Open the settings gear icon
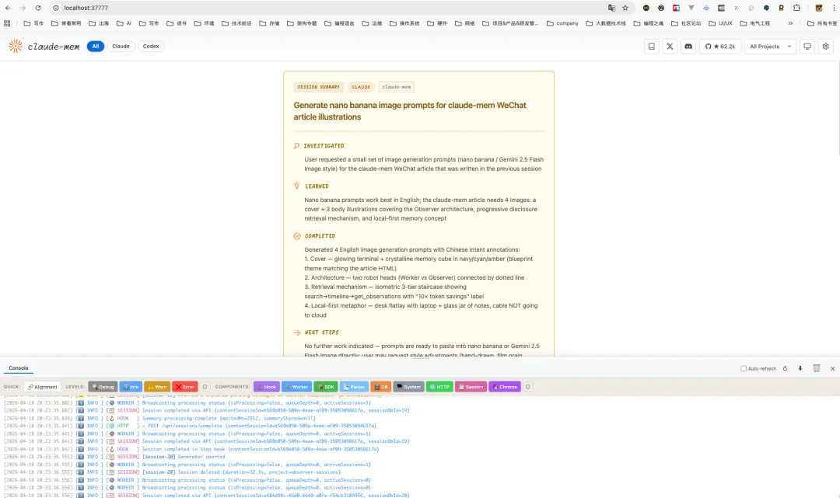The height and width of the screenshot is (498, 840). (x=825, y=47)
